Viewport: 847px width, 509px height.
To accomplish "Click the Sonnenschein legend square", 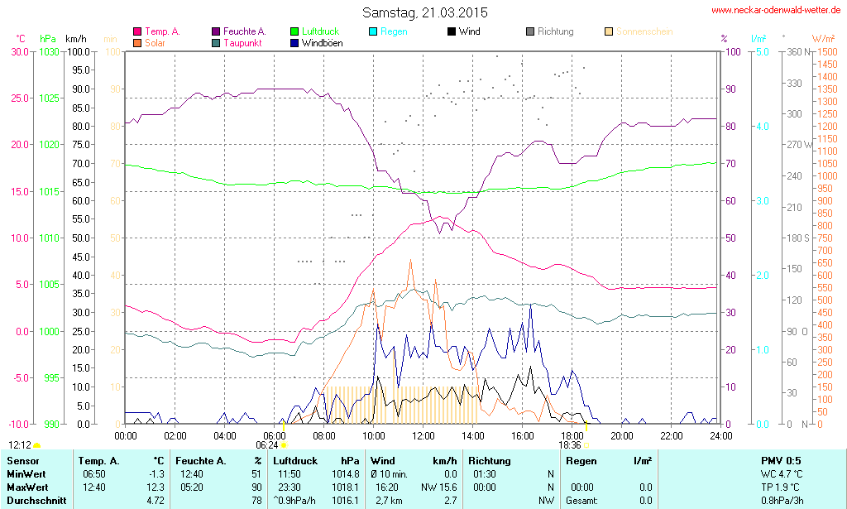I will [x=609, y=31].
